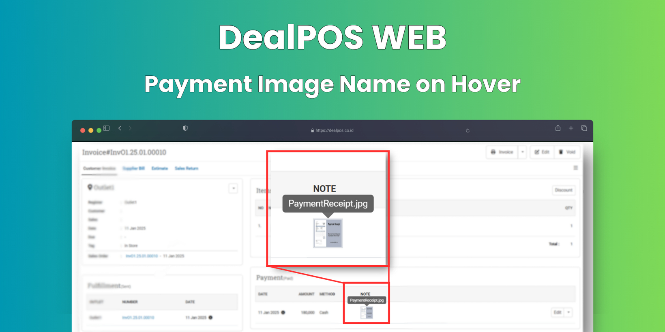Open a new tab with the plus icon

coord(571,128)
